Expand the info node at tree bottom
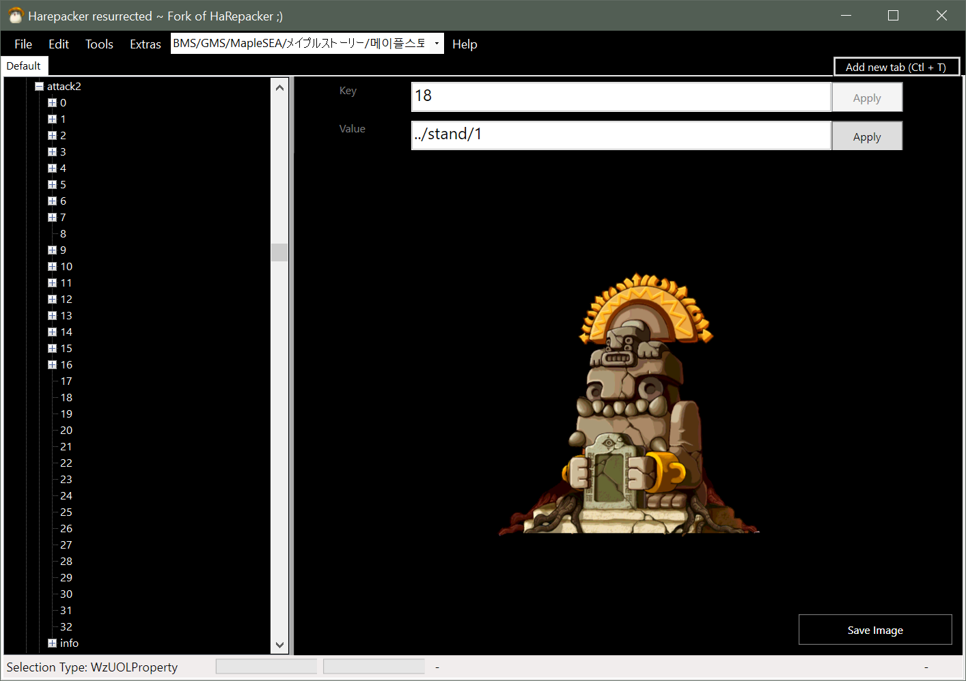 [52, 643]
